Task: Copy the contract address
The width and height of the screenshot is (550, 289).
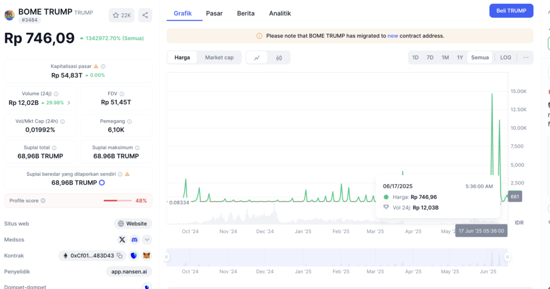Action: [x=120, y=256]
